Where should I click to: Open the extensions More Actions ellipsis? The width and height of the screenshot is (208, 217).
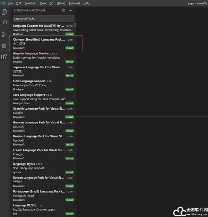point(71,10)
